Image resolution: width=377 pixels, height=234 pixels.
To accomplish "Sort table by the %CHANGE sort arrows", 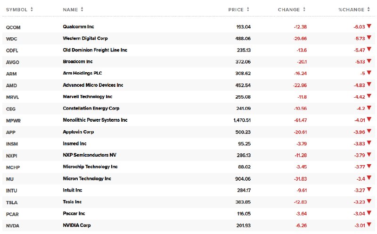I will [369, 9].
